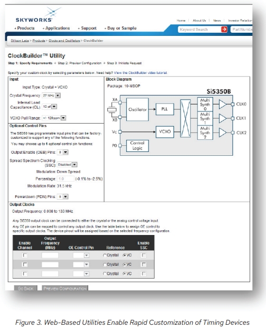The height and width of the screenshot is (329, 266).
Task: Click the Skyworks logo
Action: (38, 15)
